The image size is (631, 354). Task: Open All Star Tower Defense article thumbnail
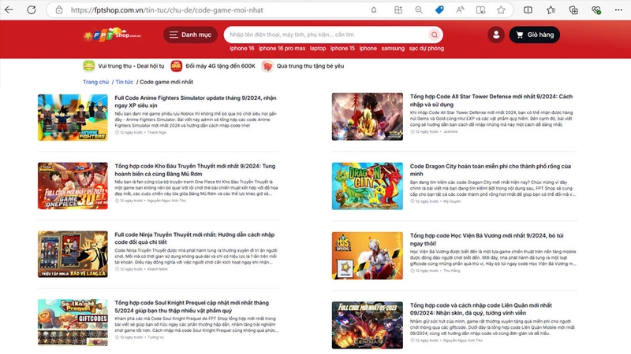point(367,116)
